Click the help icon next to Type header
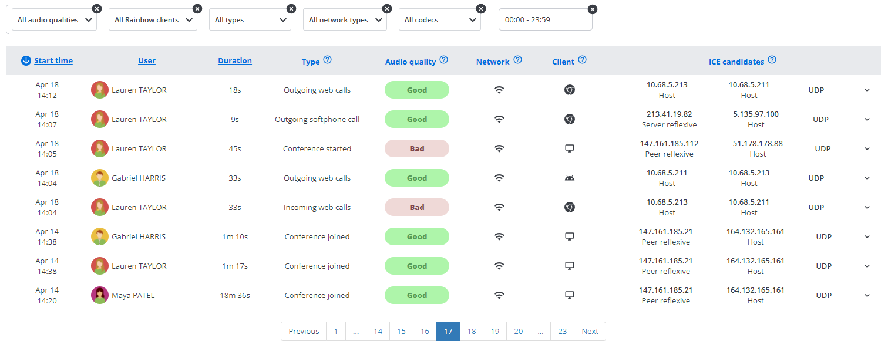Viewport: 888px width, 345px height. pos(328,60)
